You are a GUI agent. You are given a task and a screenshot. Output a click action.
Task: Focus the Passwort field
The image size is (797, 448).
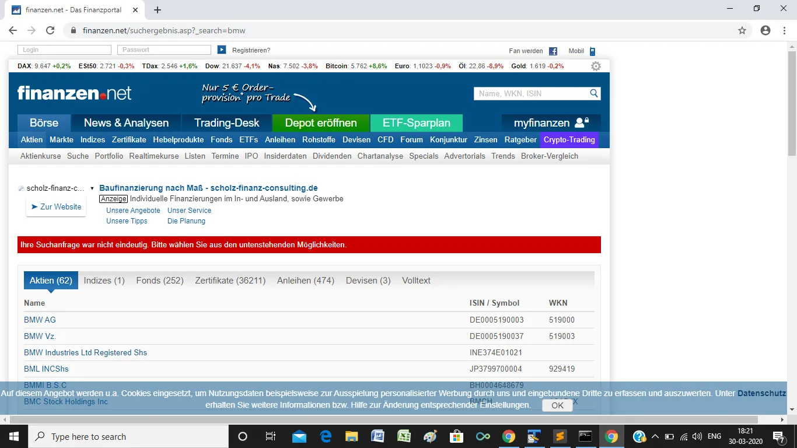coord(164,50)
